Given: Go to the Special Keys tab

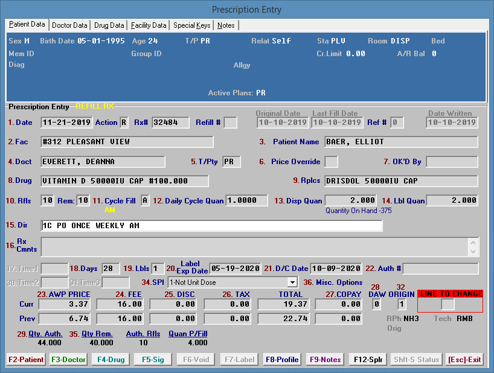Looking at the screenshot, I should pyautogui.click(x=192, y=25).
